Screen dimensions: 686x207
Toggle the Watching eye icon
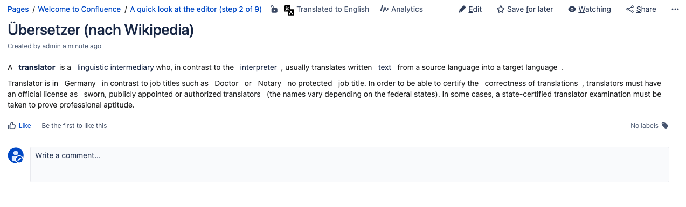coord(572,9)
